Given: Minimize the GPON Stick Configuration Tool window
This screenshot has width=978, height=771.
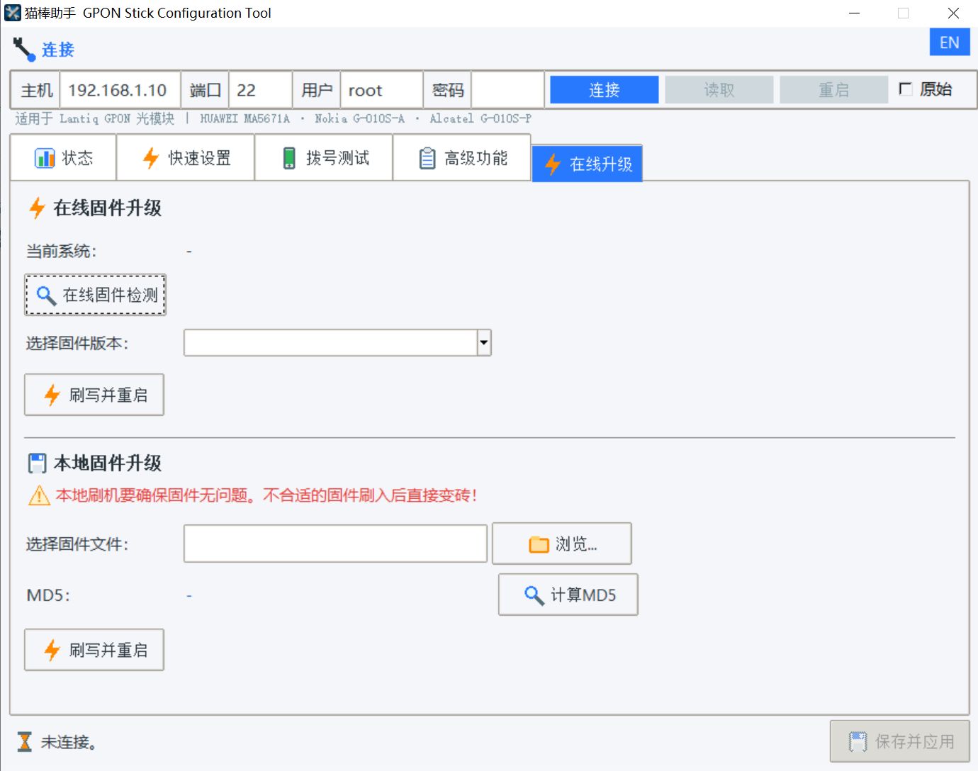Looking at the screenshot, I should (855, 13).
